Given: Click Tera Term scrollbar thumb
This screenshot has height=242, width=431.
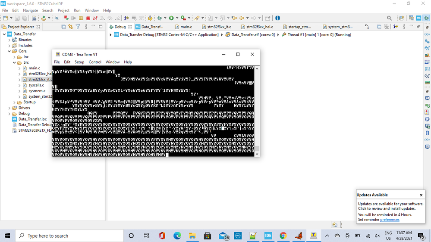Looking at the screenshot, I should [x=257, y=149].
